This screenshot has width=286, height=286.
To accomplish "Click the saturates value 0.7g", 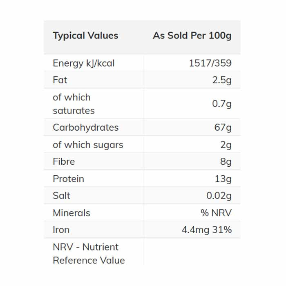I will click(222, 104).
